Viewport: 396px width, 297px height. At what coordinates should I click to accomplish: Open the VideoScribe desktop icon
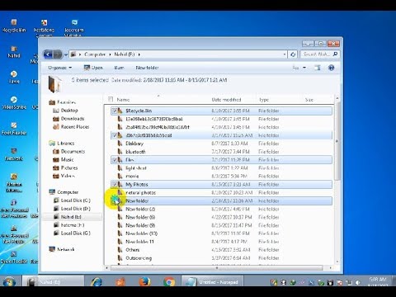14,102
